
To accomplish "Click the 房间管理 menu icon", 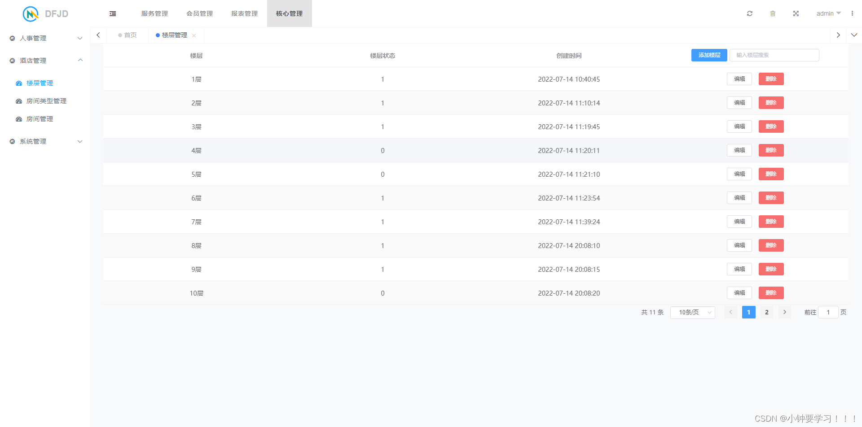I will [19, 119].
